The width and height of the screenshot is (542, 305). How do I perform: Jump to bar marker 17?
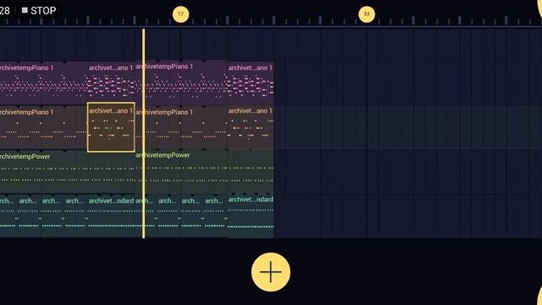pos(180,14)
